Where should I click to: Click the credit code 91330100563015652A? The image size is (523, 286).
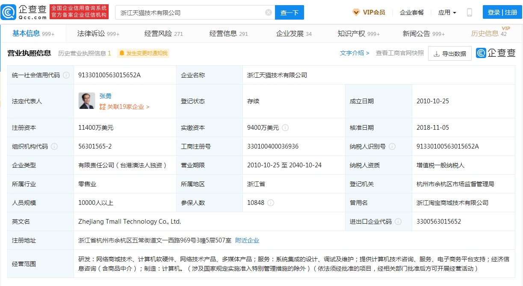(109, 75)
